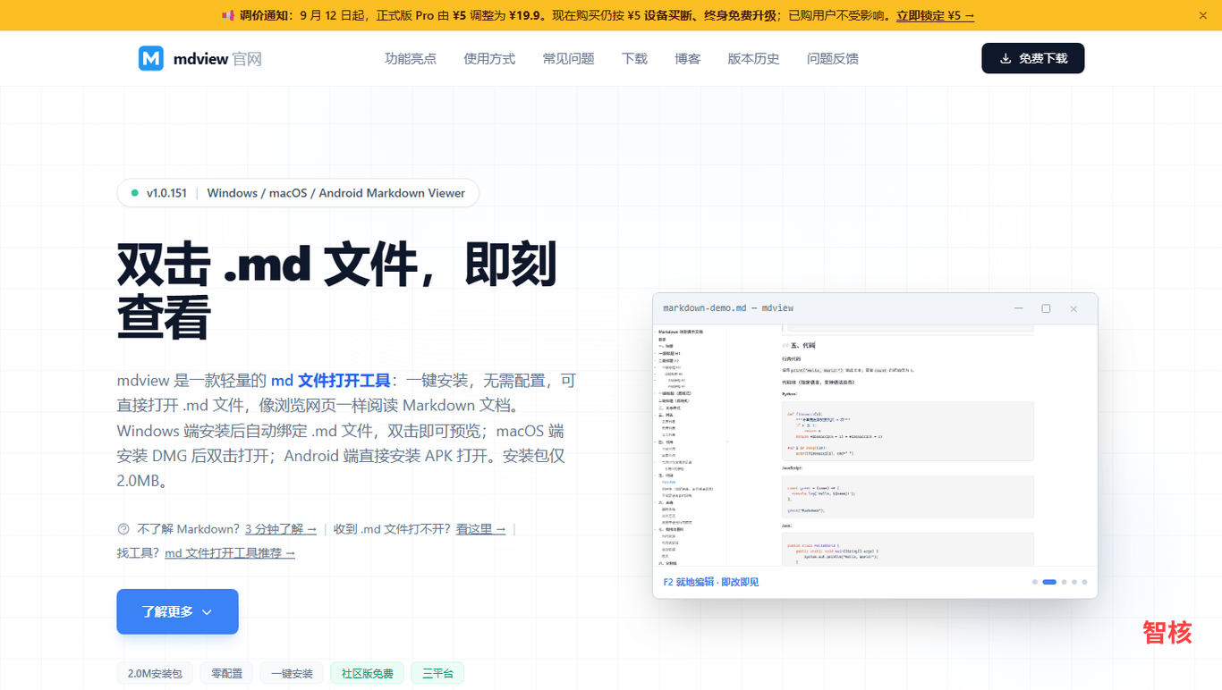Click the 免费下载 button
Screen dimensions: 1222x690
point(1033,58)
